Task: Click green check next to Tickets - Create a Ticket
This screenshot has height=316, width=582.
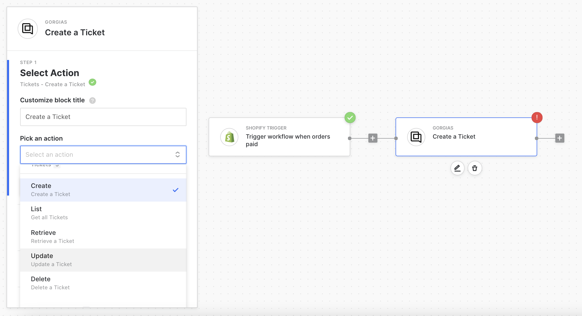Action: (x=92, y=82)
